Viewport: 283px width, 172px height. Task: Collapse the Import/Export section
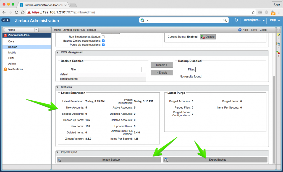[57, 152]
